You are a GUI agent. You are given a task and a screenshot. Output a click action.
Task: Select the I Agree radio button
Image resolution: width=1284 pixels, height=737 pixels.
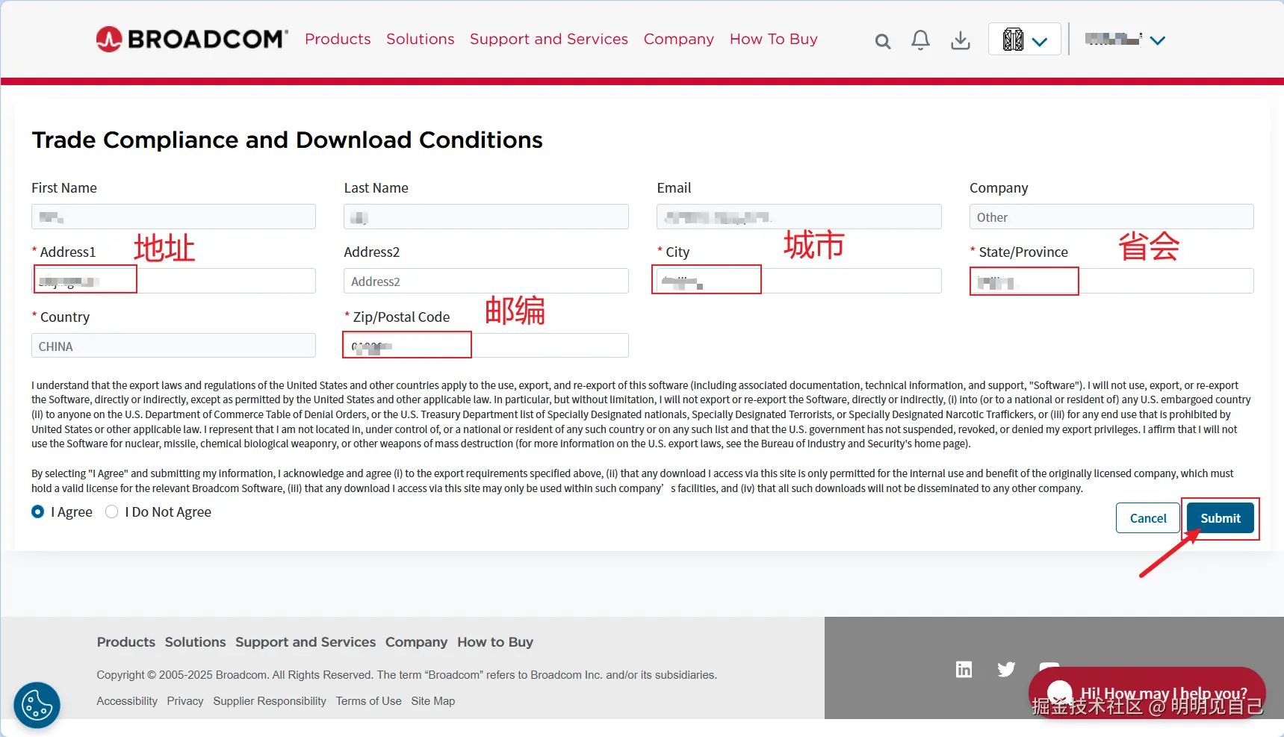(x=38, y=512)
